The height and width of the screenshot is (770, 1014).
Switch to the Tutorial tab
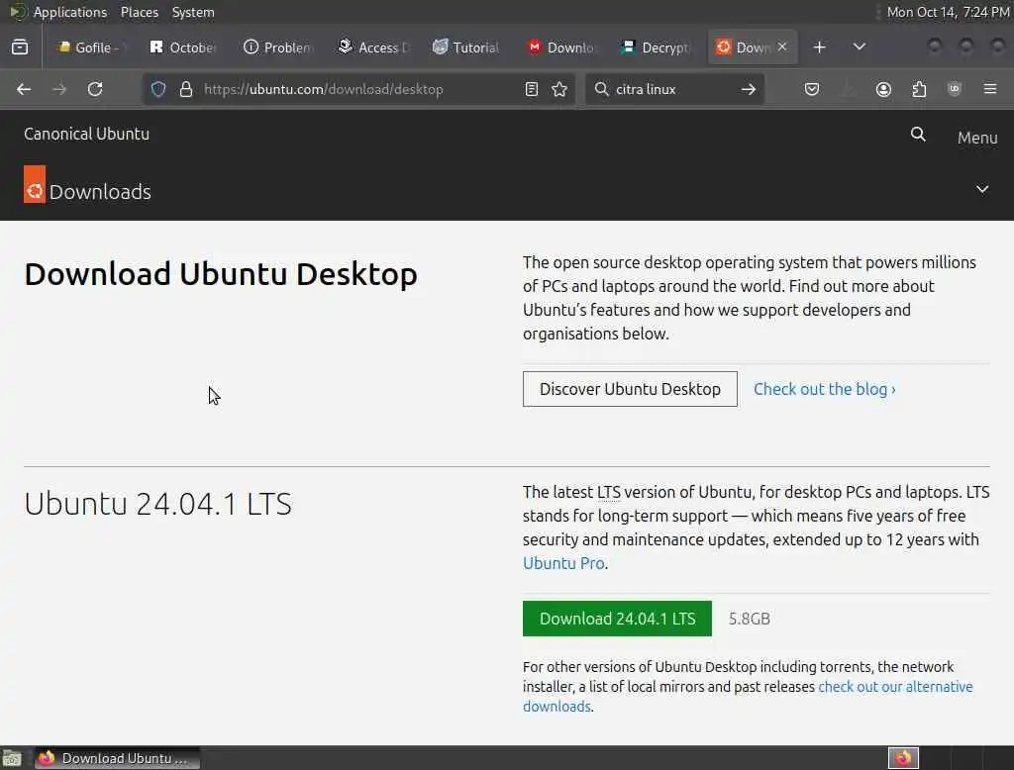466,48
